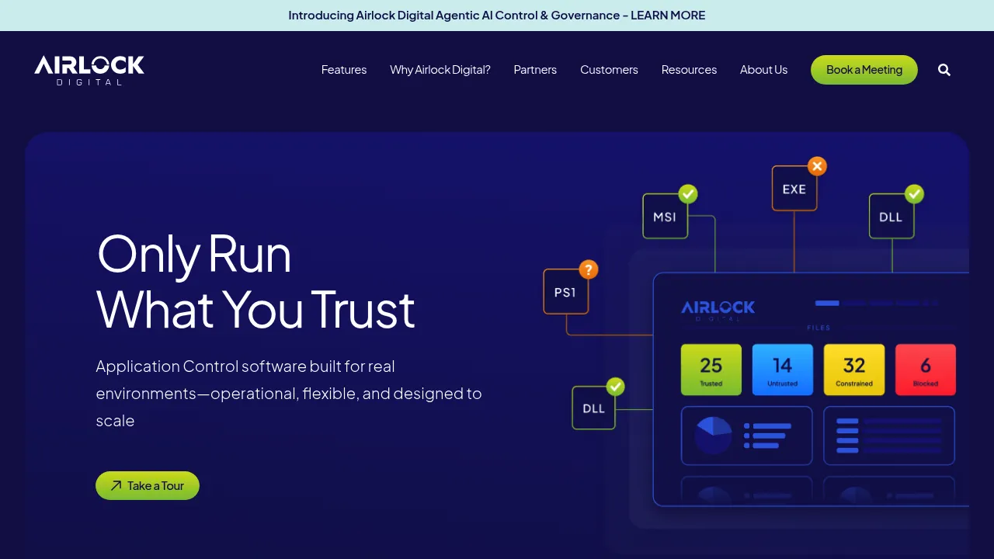The image size is (994, 559).
Task: Open the search magnifier icon
Action: [944, 70]
